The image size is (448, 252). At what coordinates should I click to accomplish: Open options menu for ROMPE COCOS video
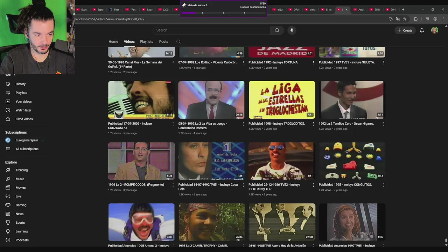click(x=173, y=185)
